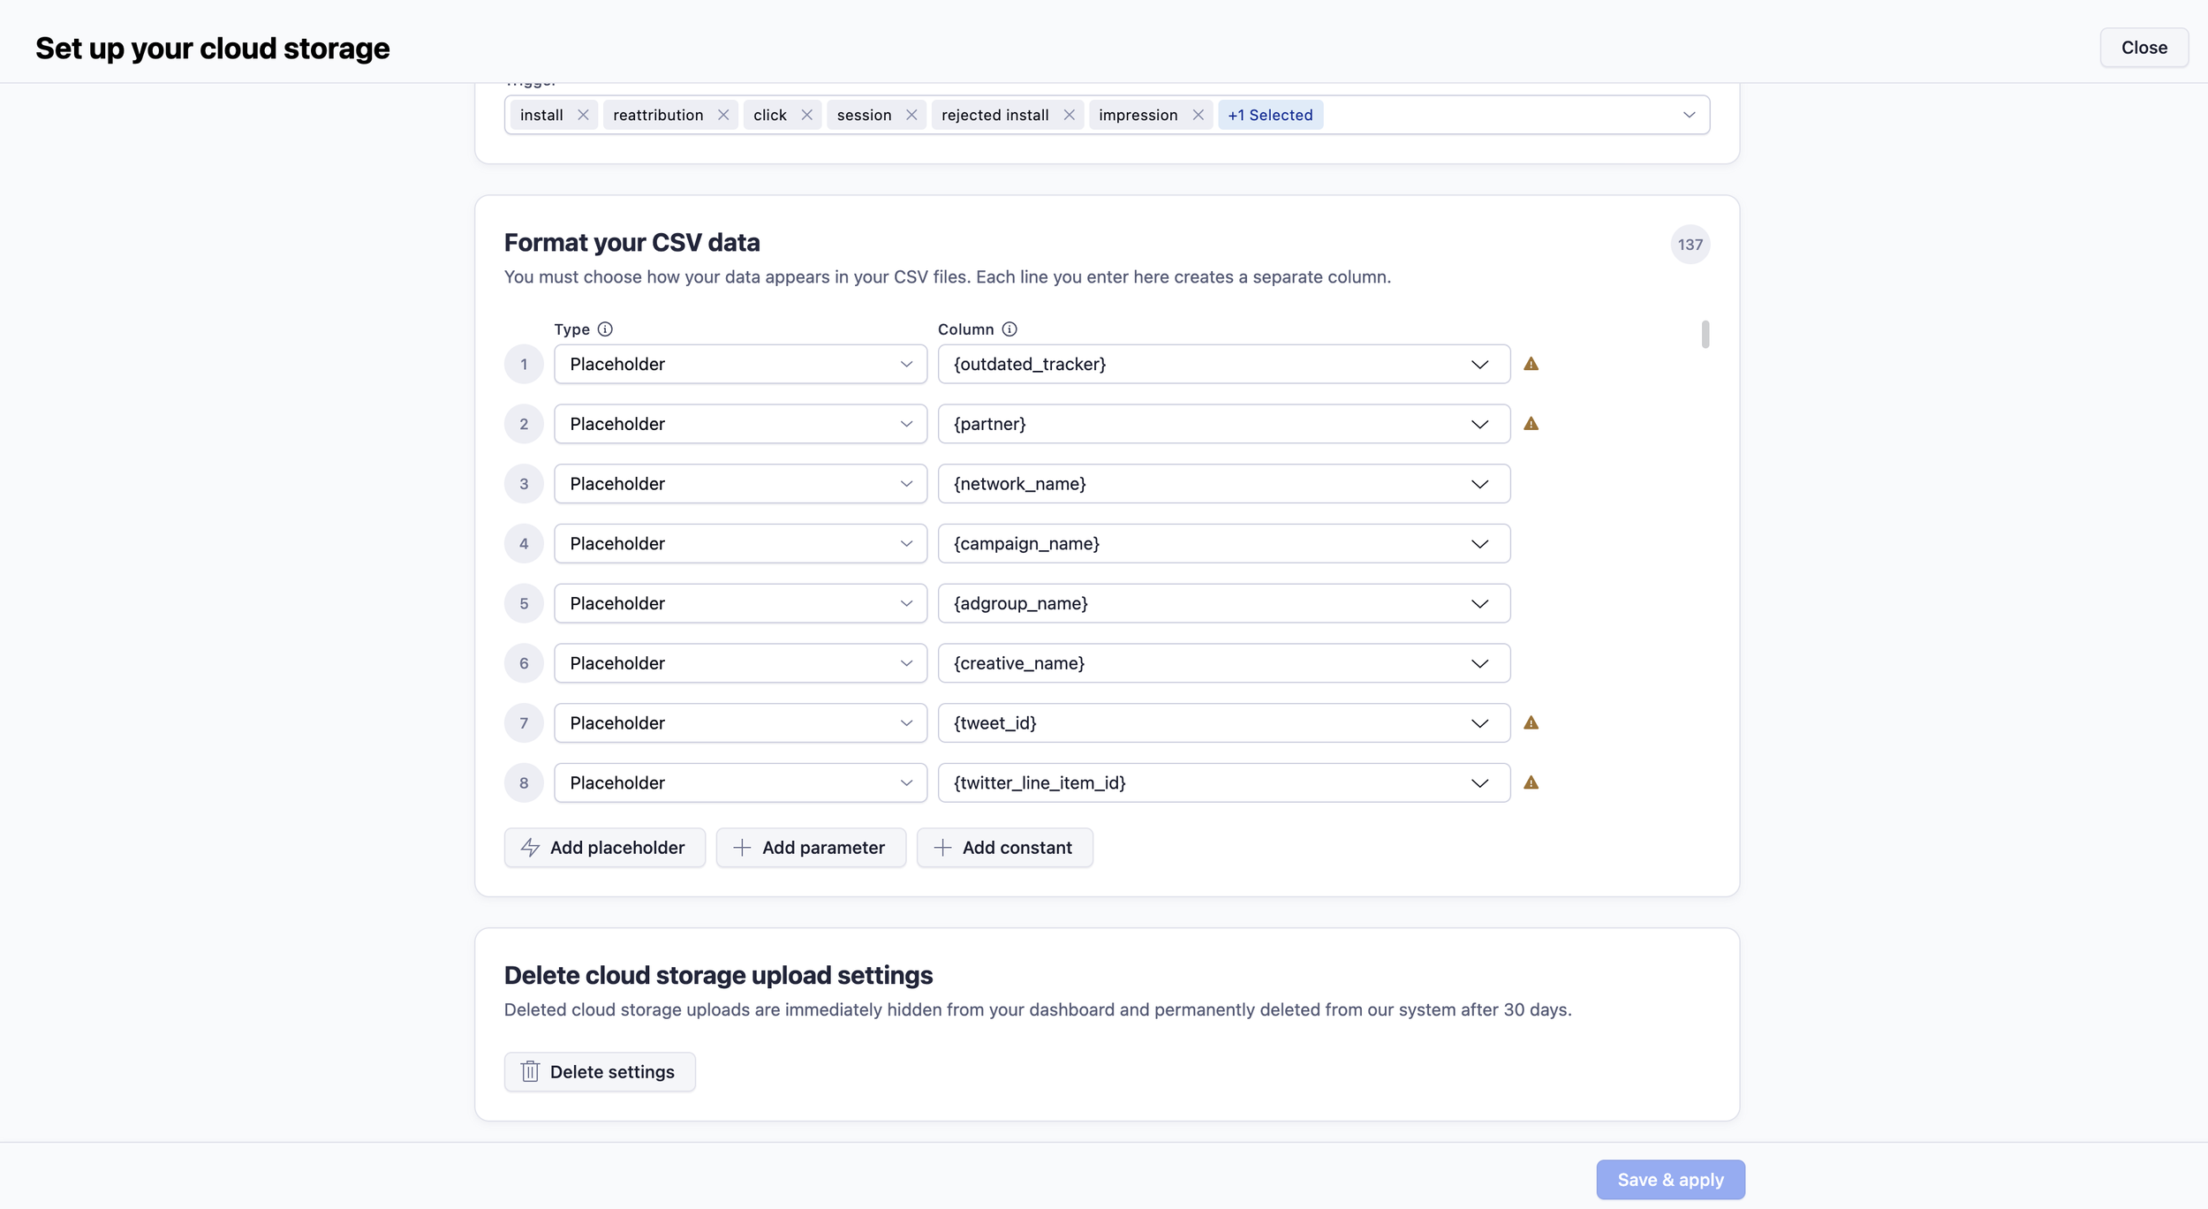Expand the trigger selection dropdown arrow
The height and width of the screenshot is (1209, 2208).
[x=1689, y=115]
